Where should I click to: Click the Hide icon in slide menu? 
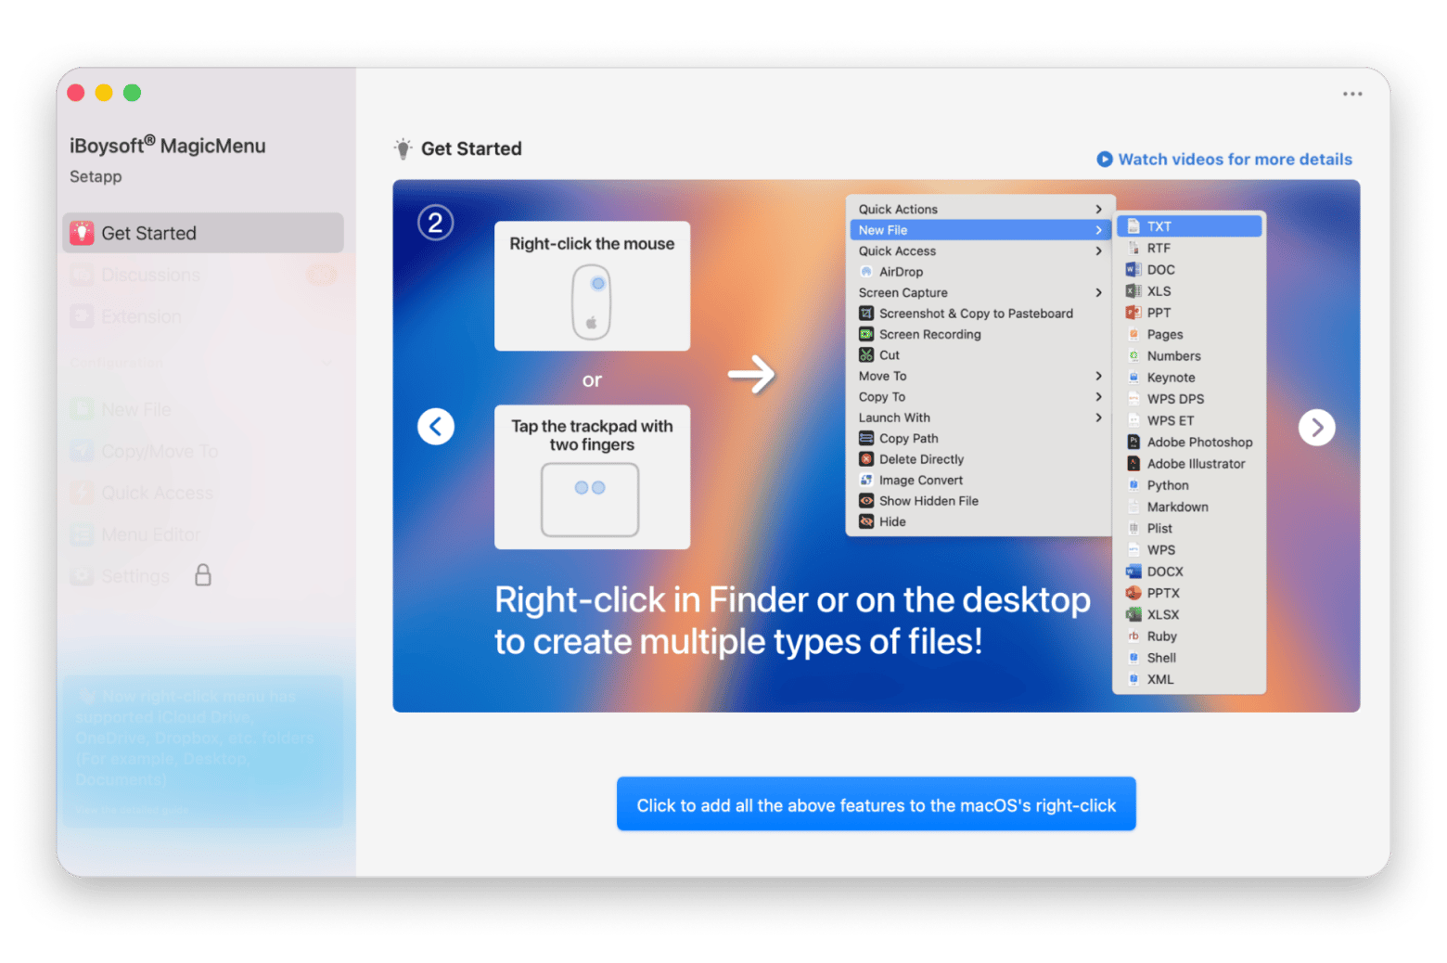tap(866, 521)
